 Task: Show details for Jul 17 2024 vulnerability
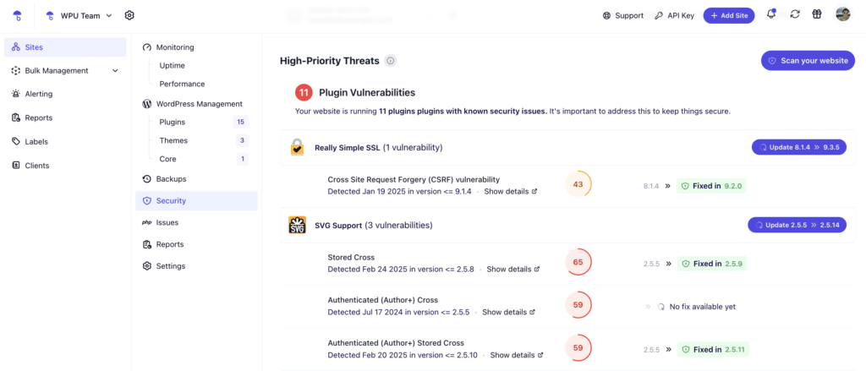[508, 312]
